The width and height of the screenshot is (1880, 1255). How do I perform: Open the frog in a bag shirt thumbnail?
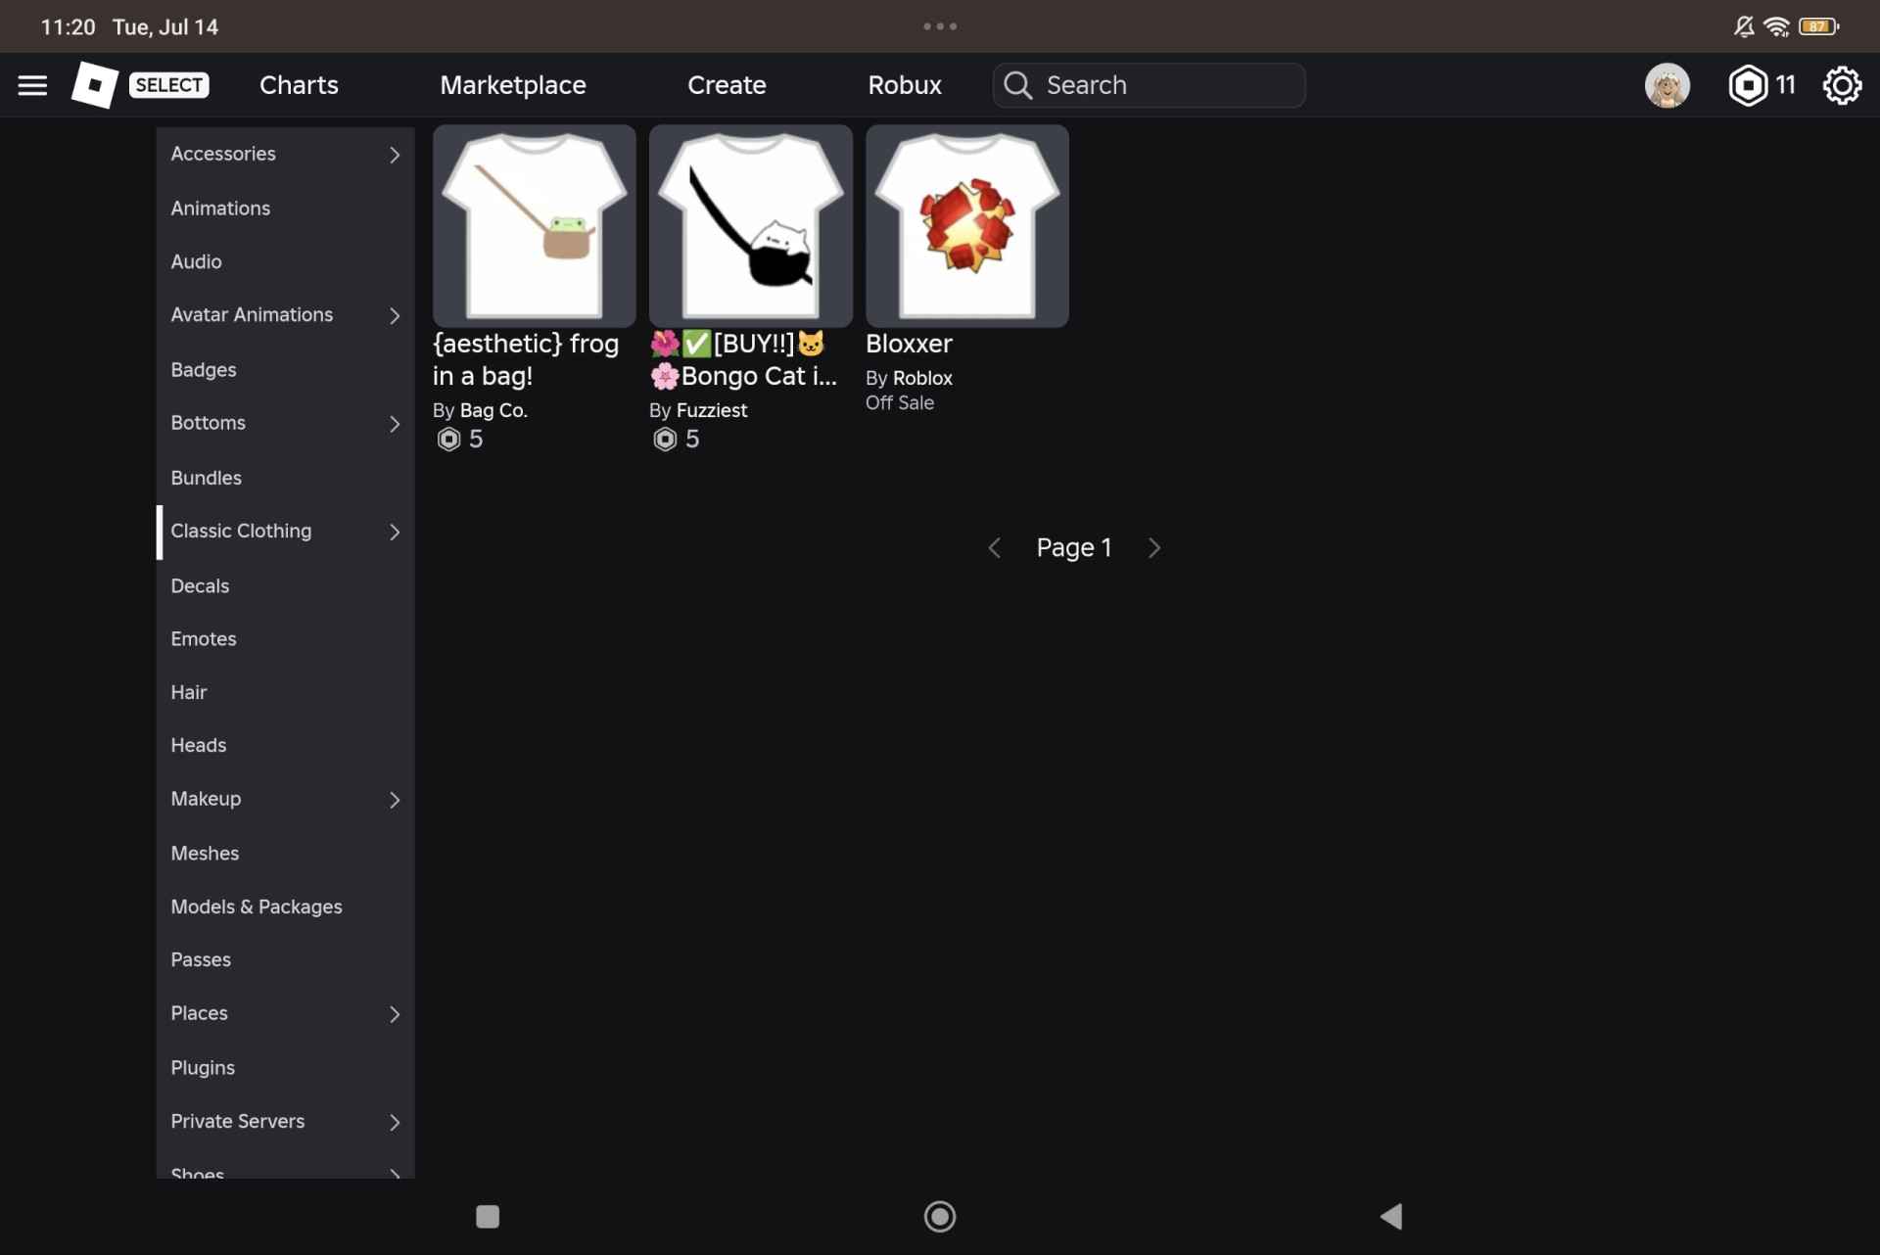tap(534, 225)
